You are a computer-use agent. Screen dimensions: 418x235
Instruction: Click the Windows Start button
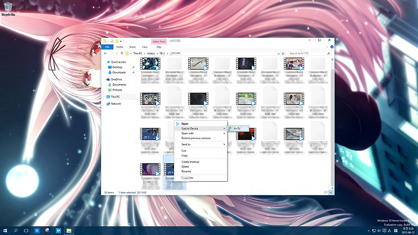[x=5, y=230]
